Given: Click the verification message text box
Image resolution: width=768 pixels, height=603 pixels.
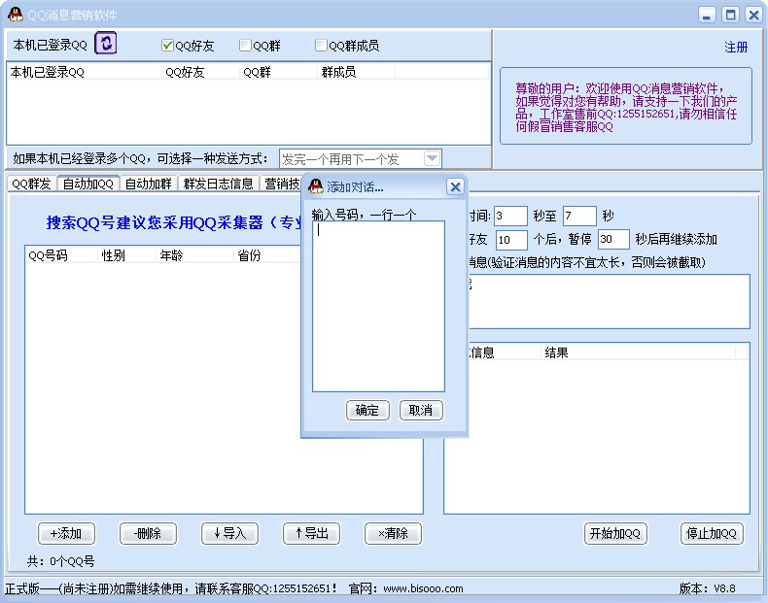Looking at the screenshot, I should click(609, 301).
